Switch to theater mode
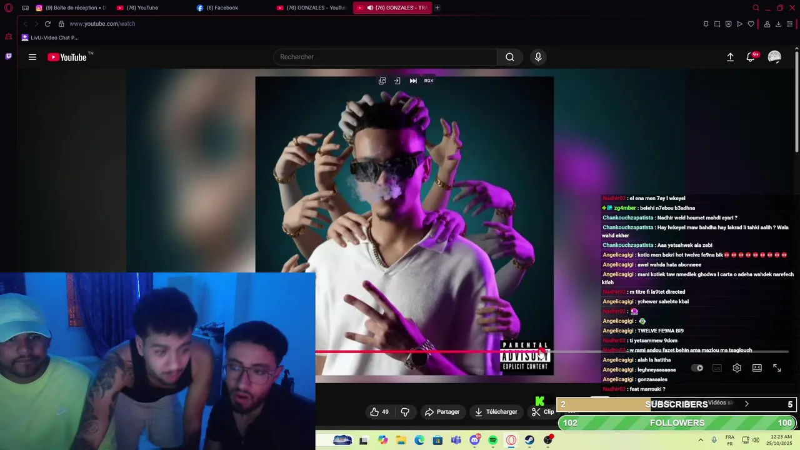 point(757,368)
